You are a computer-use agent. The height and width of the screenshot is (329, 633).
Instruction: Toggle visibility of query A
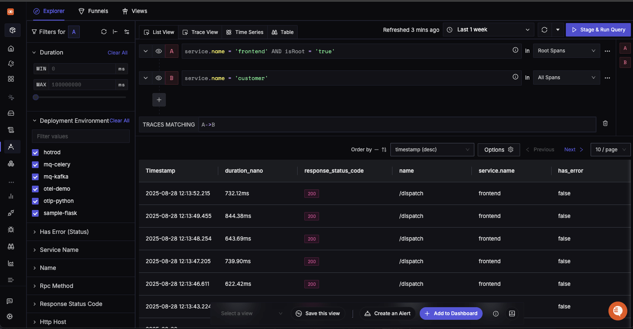pyautogui.click(x=159, y=51)
